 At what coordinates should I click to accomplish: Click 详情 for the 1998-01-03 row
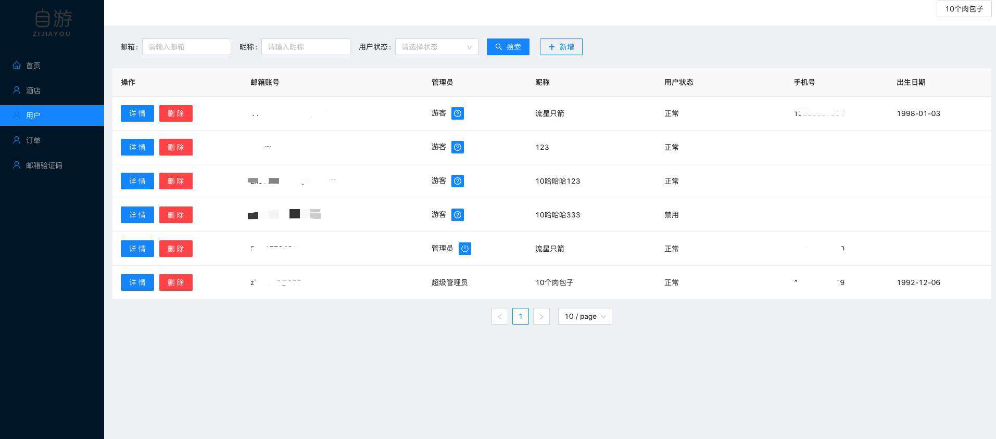point(137,113)
